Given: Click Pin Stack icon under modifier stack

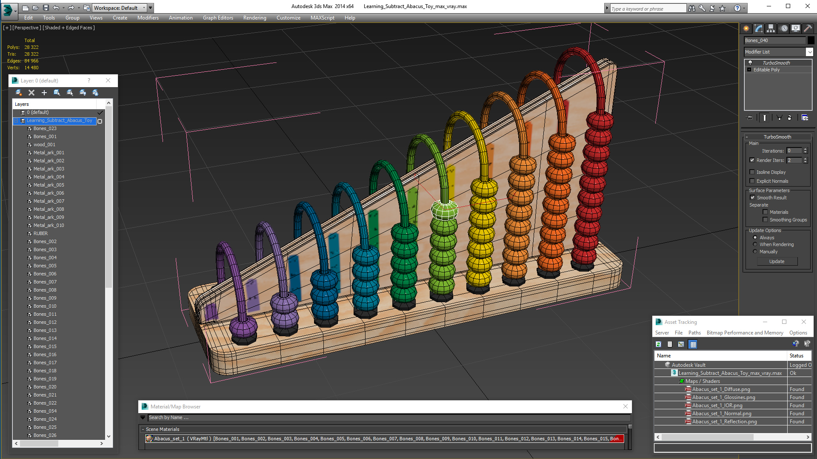Looking at the screenshot, I should pos(750,118).
